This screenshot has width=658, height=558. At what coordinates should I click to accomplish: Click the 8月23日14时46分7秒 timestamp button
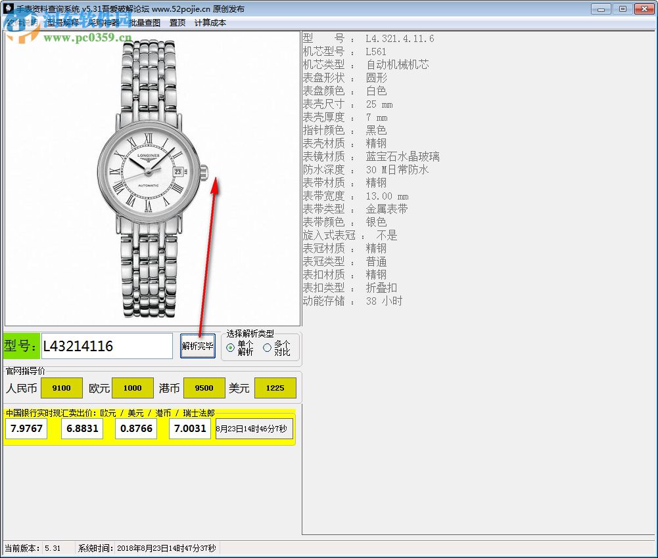[x=254, y=429]
